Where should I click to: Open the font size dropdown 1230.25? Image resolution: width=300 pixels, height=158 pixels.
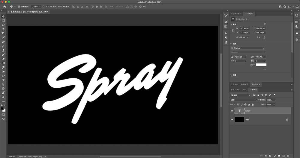click(x=245, y=57)
